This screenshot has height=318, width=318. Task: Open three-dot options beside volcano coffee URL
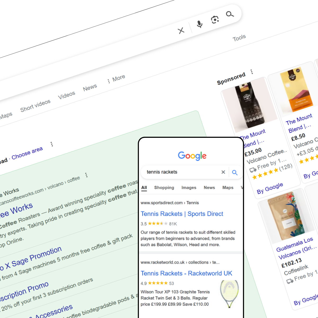tap(86, 175)
